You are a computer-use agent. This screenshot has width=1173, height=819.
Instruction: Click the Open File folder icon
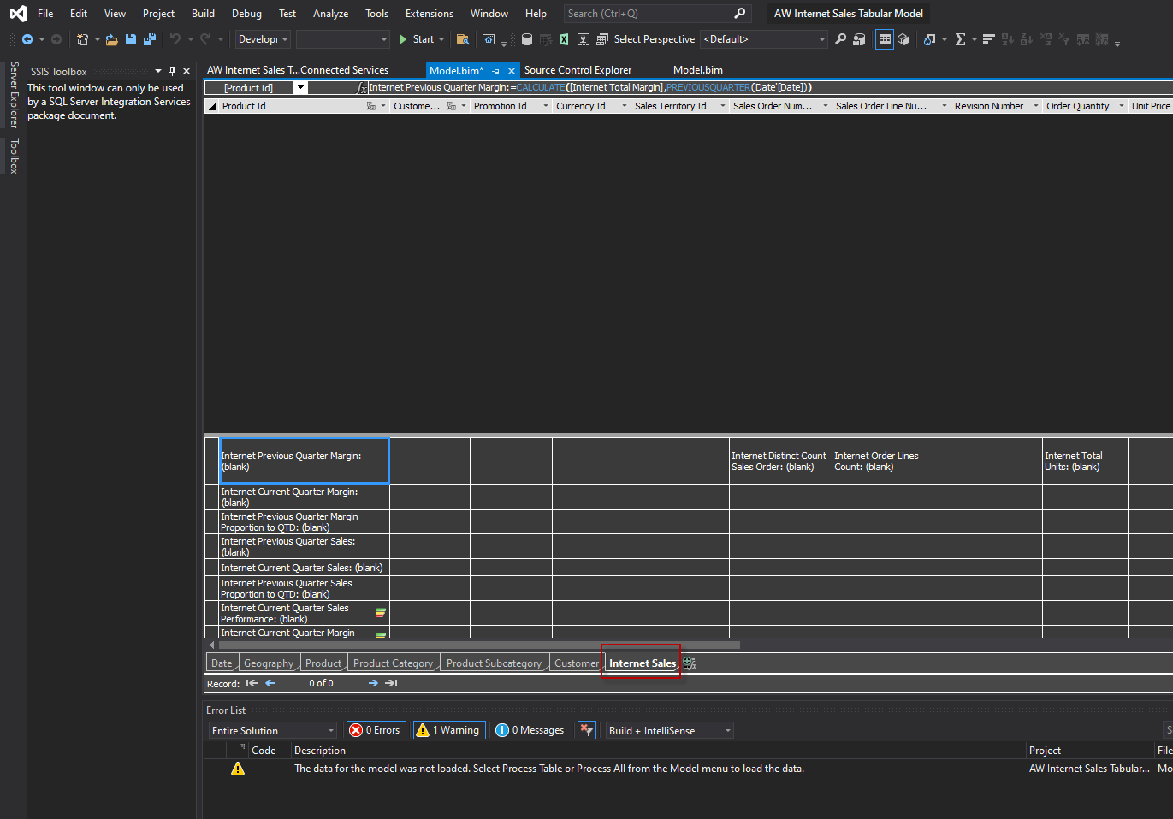[x=111, y=39]
